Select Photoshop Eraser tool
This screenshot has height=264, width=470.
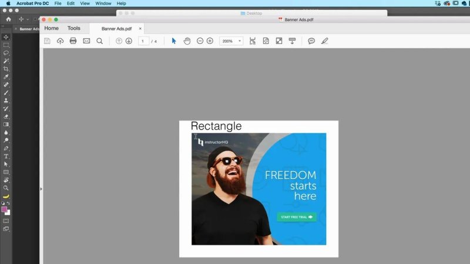tap(6, 116)
